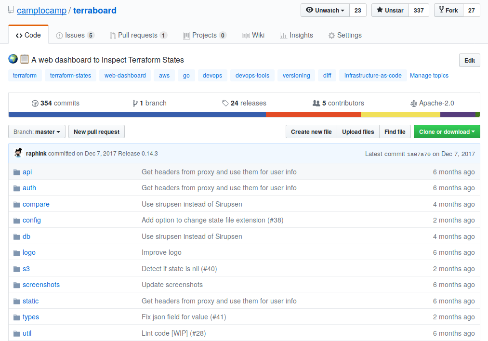Open the terraboard repository link
Screen dimensions: 488x341
[x=95, y=10]
